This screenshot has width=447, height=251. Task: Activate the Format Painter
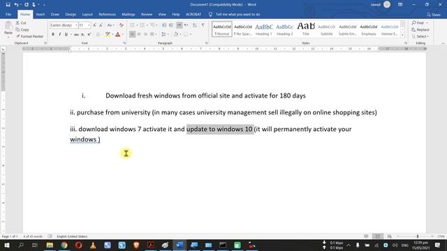pyautogui.click(x=29, y=36)
